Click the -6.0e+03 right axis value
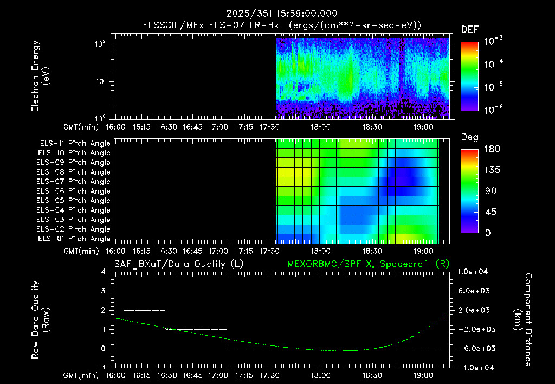This screenshot has height=384, width=555. point(474,349)
